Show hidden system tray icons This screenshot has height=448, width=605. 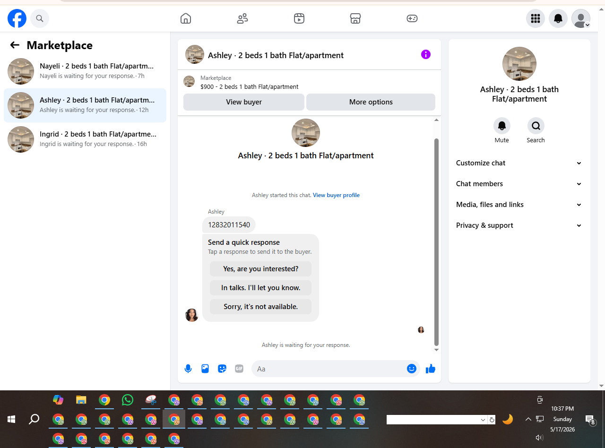(x=528, y=419)
